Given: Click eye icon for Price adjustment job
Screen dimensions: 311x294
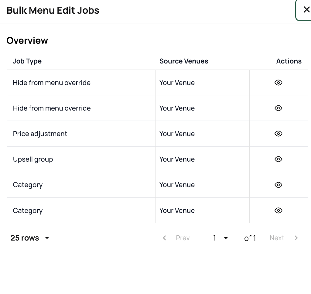Looking at the screenshot, I should pyautogui.click(x=278, y=134).
